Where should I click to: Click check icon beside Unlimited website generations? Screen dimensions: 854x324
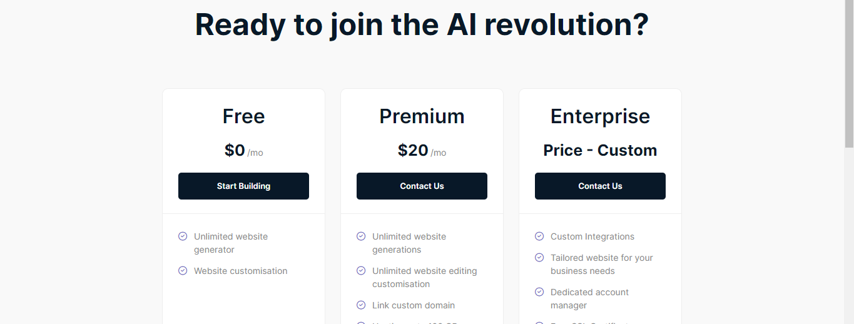[361, 236]
